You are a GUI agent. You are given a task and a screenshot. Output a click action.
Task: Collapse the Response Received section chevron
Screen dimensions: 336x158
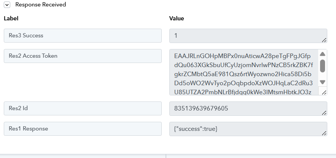point(7,5)
